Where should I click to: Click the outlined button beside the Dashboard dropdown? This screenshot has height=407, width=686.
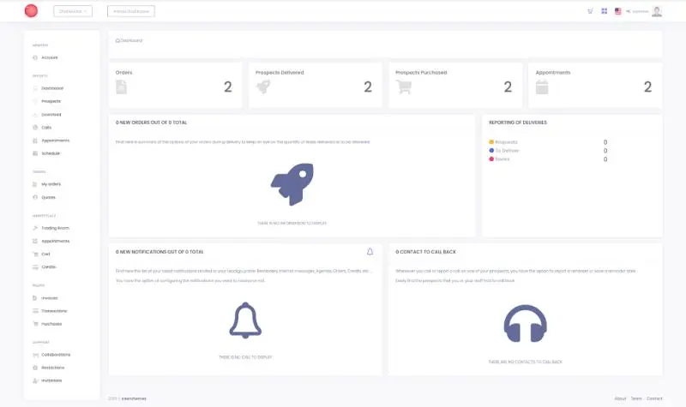click(131, 11)
